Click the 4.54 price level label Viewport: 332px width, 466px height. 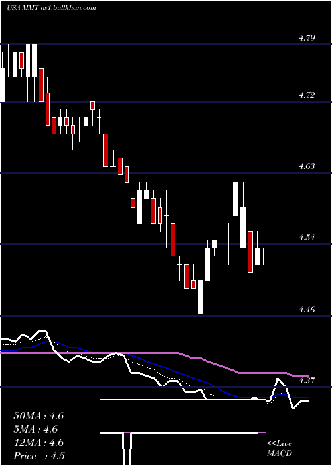(x=307, y=238)
